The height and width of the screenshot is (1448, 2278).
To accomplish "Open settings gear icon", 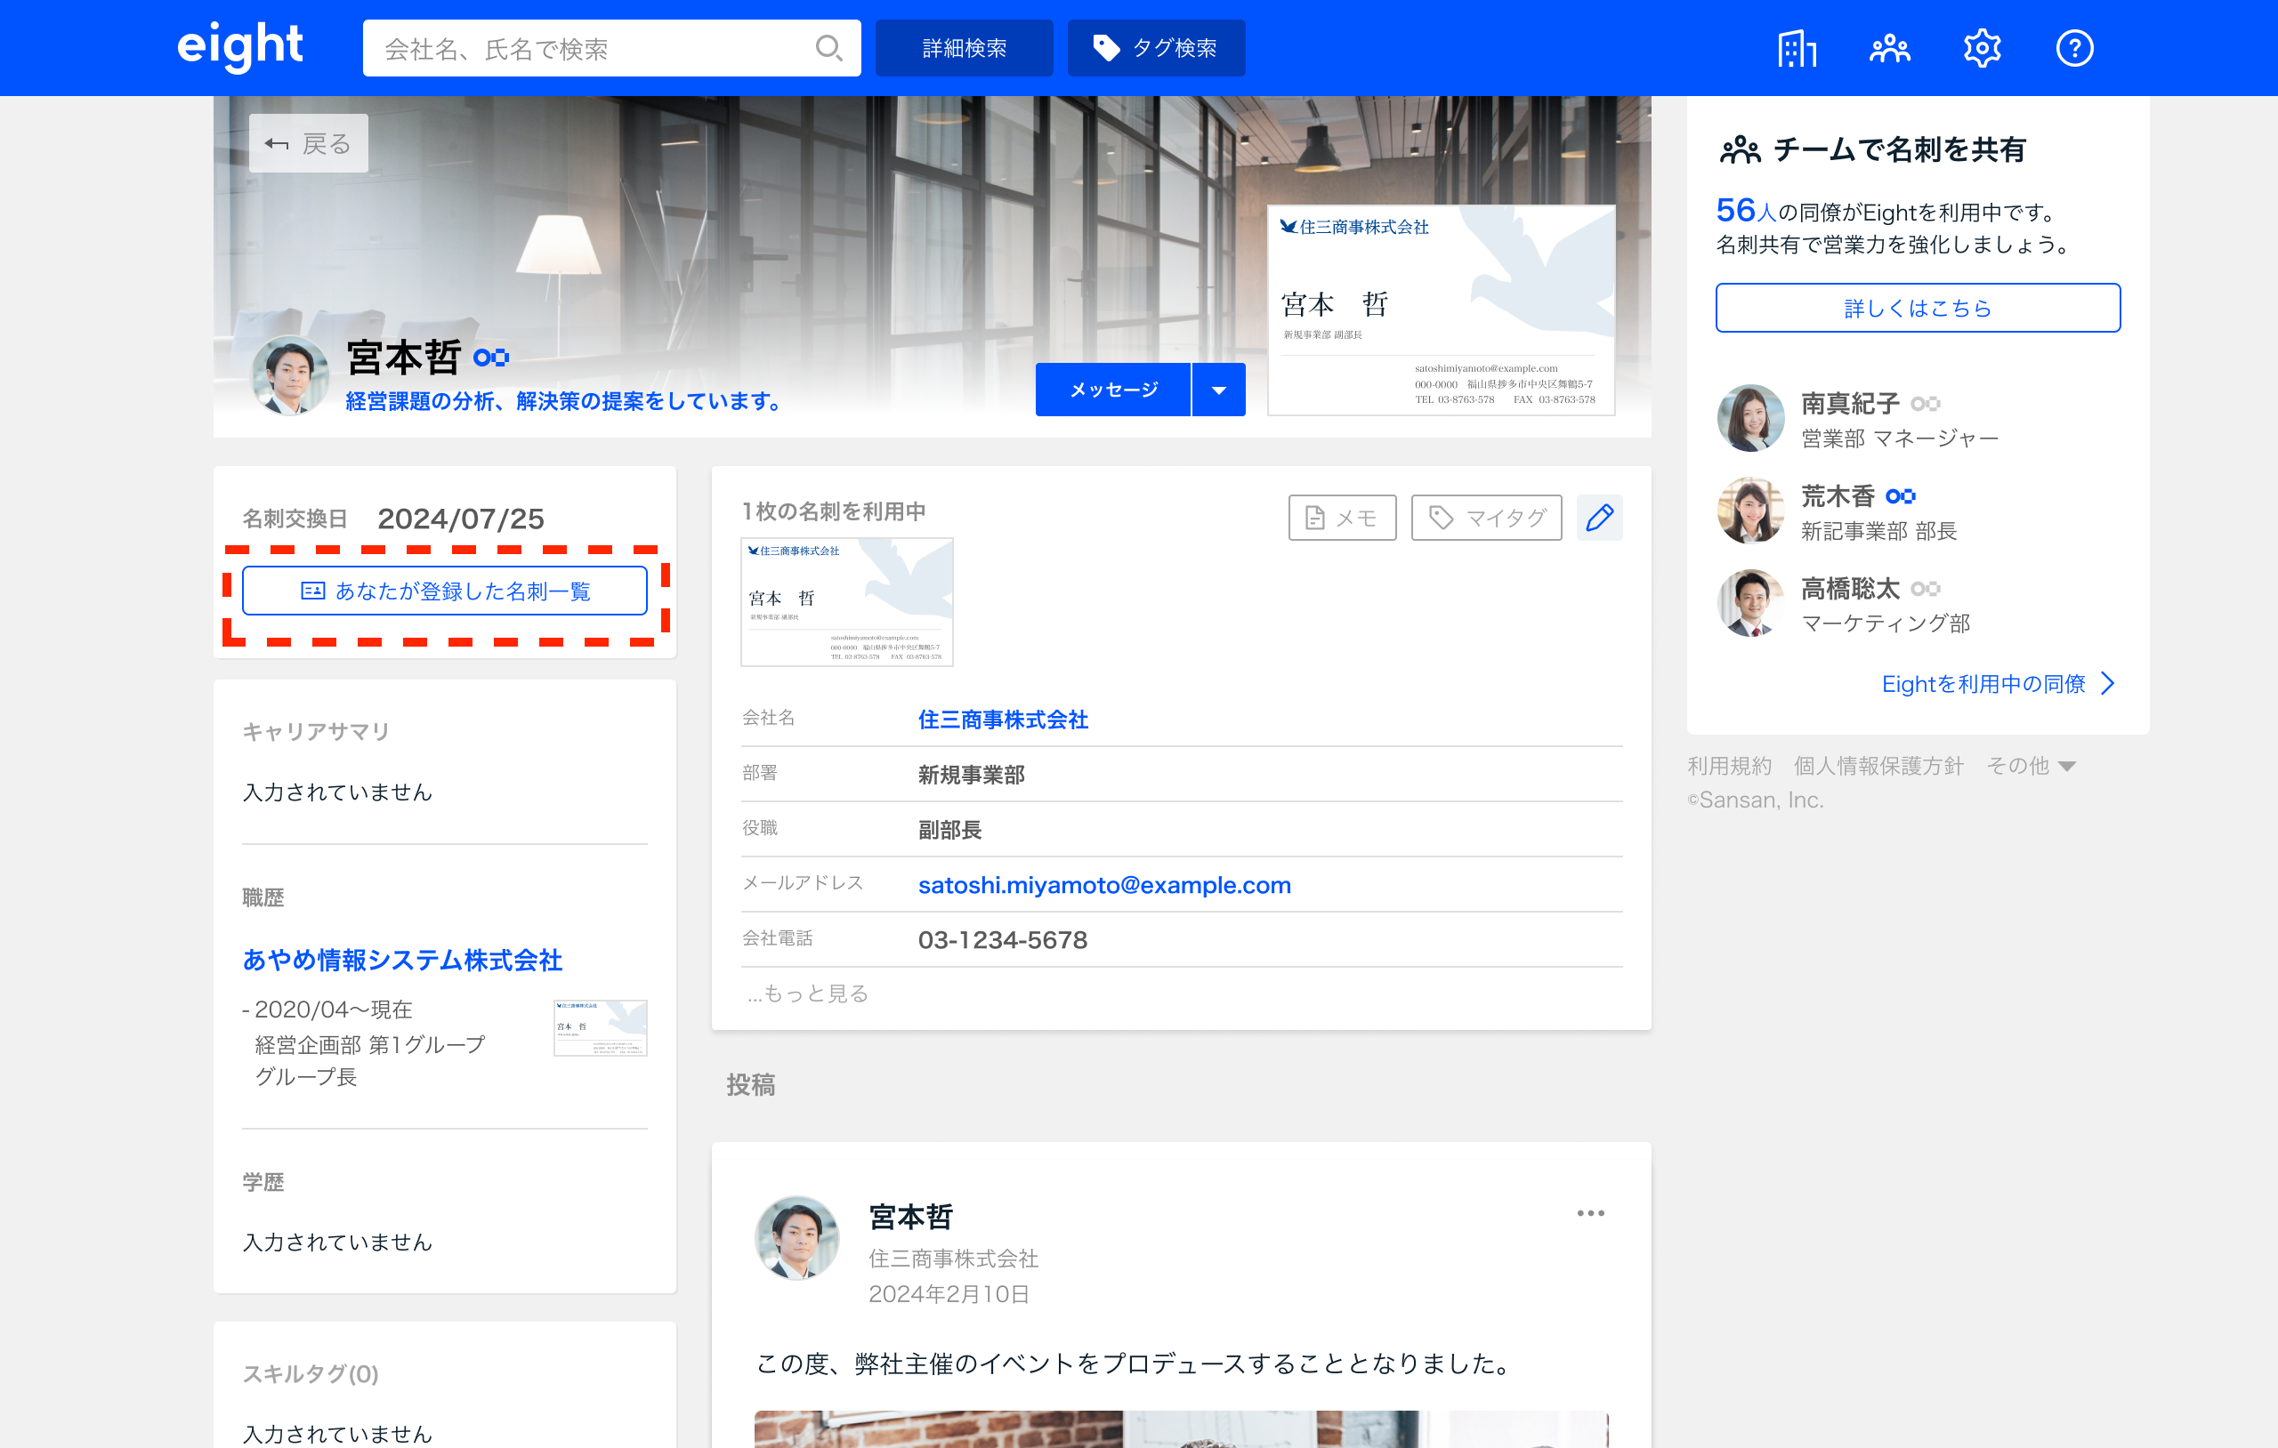I will coord(1982,48).
